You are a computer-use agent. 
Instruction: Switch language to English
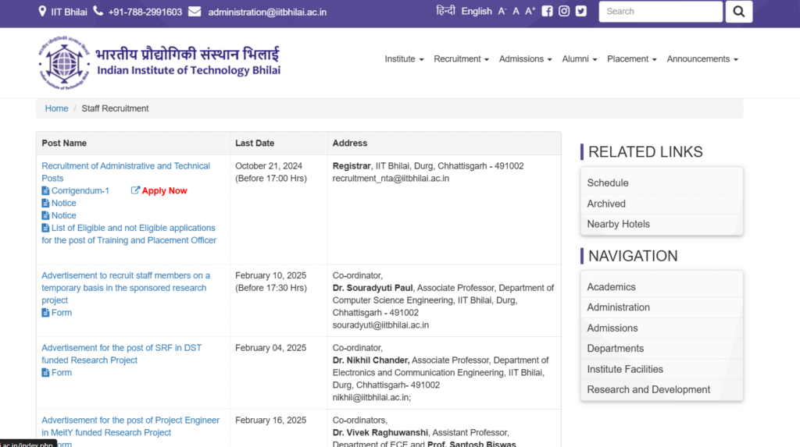477,11
